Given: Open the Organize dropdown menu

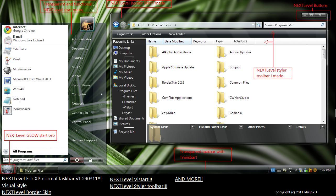Looking at the screenshot, I should coord(124,34).
